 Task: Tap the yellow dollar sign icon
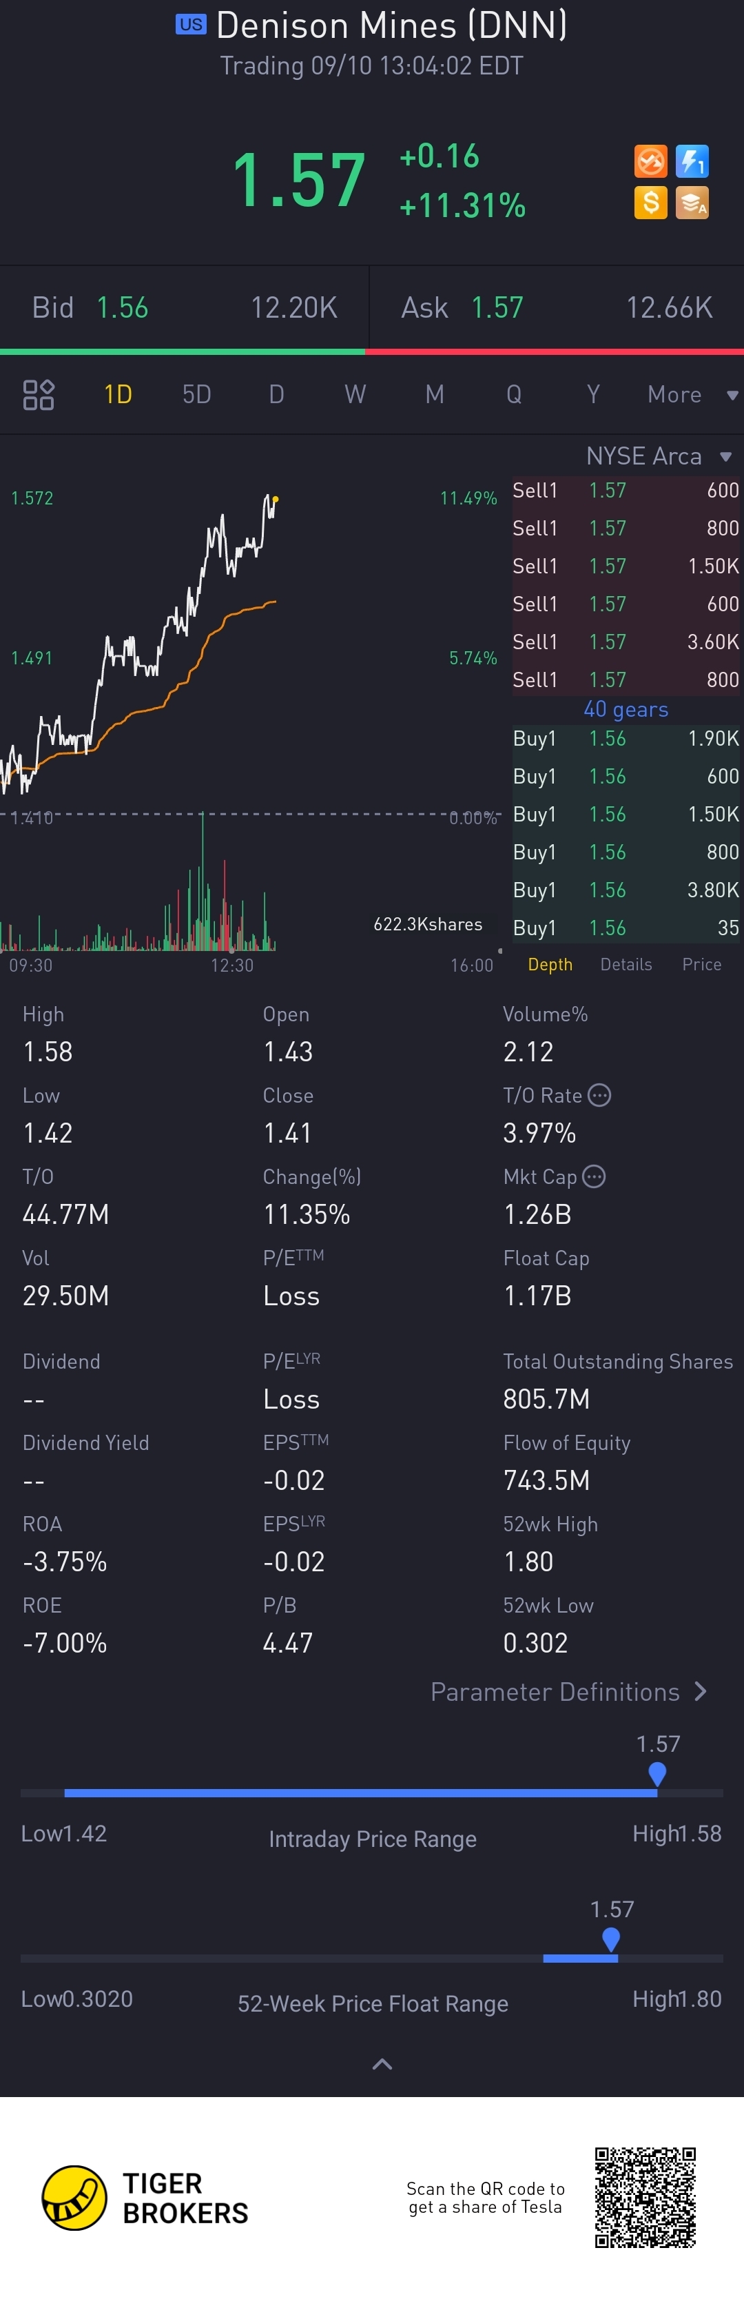[x=650, y=203]
